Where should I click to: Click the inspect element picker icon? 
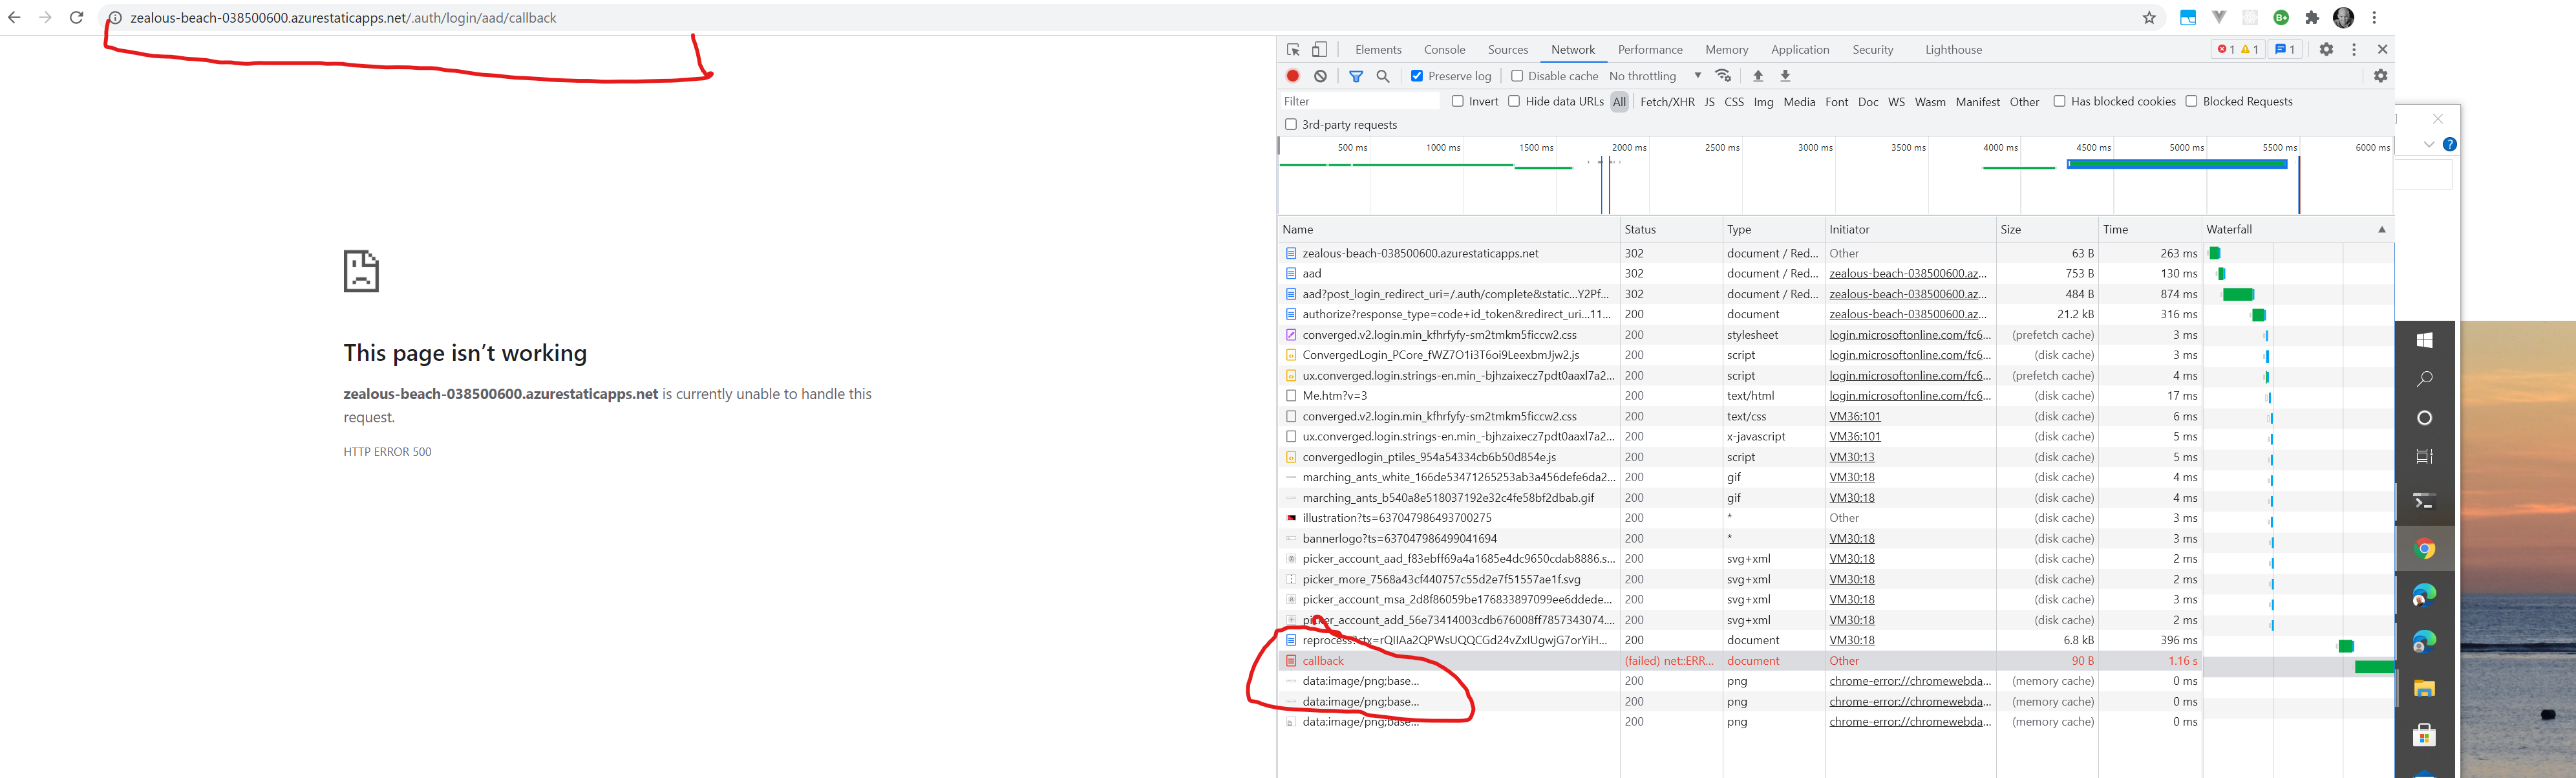pyautogui.click(x=1293, y=49)
